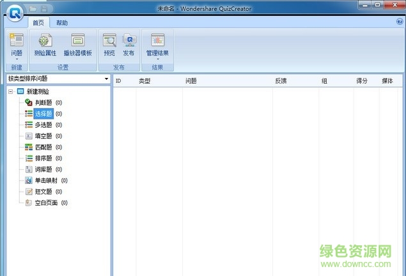The width and height of the screenshot is (406, 276).
Task: Sort by the 媒体 column header
Action: click(389, 81)
